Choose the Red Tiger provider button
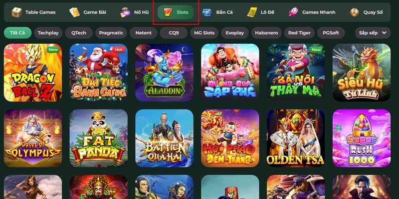 299,33
